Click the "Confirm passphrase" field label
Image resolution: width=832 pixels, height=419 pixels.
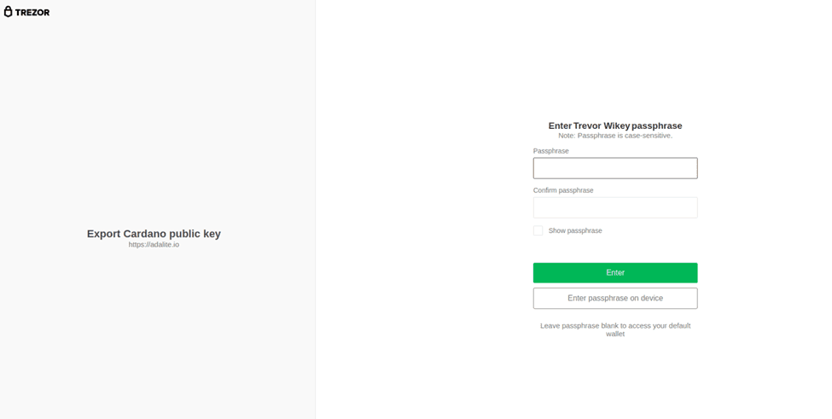point(563,190)
